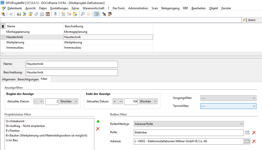Create new document via toolbar icon

[x=63, y=14]
